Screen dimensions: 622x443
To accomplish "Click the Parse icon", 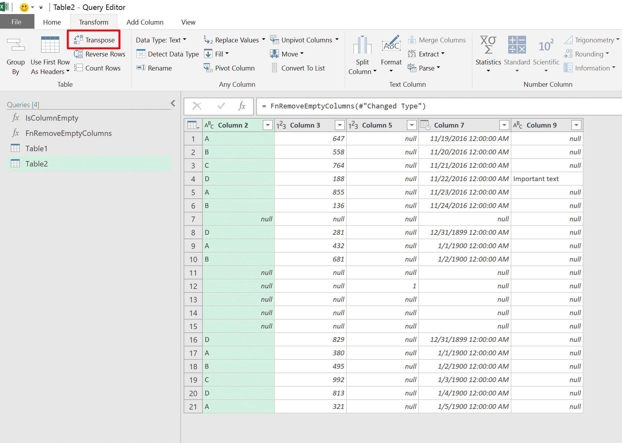I will pos(412,68).
